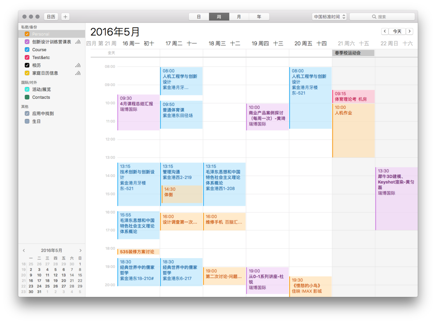Show previous month in mini calendar

point(24,251)
